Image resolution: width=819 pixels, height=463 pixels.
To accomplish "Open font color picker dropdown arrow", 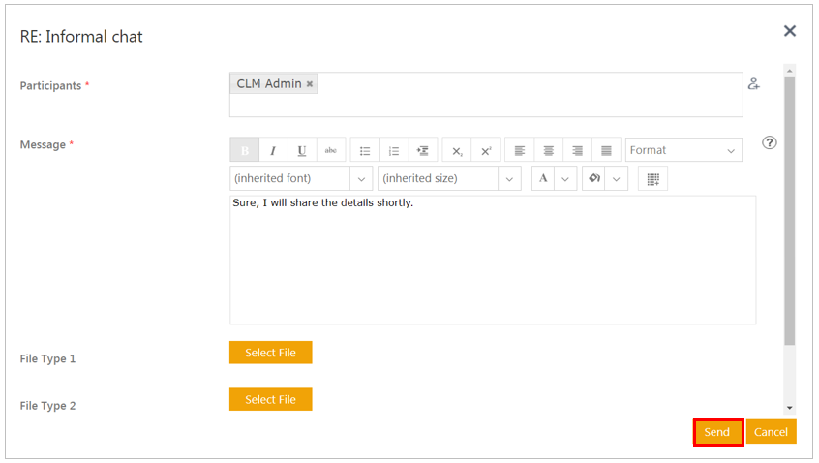I will (565, 179).
